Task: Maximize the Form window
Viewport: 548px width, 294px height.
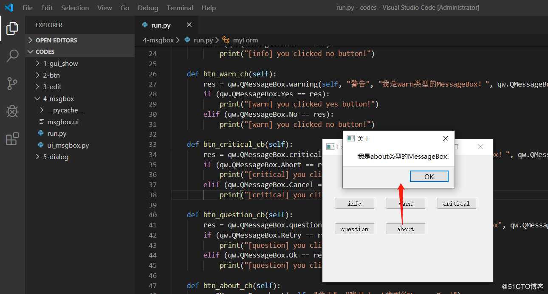Action: click(x=456, y=147)
